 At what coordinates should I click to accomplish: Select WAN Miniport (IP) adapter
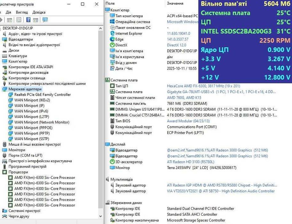coord(29,106)
